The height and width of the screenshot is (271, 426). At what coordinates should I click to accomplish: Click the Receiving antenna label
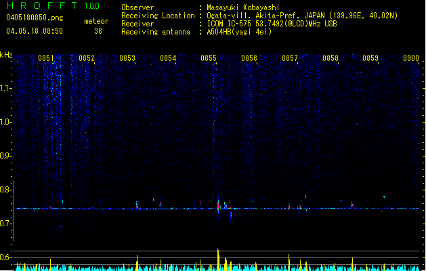pos(156,32)
